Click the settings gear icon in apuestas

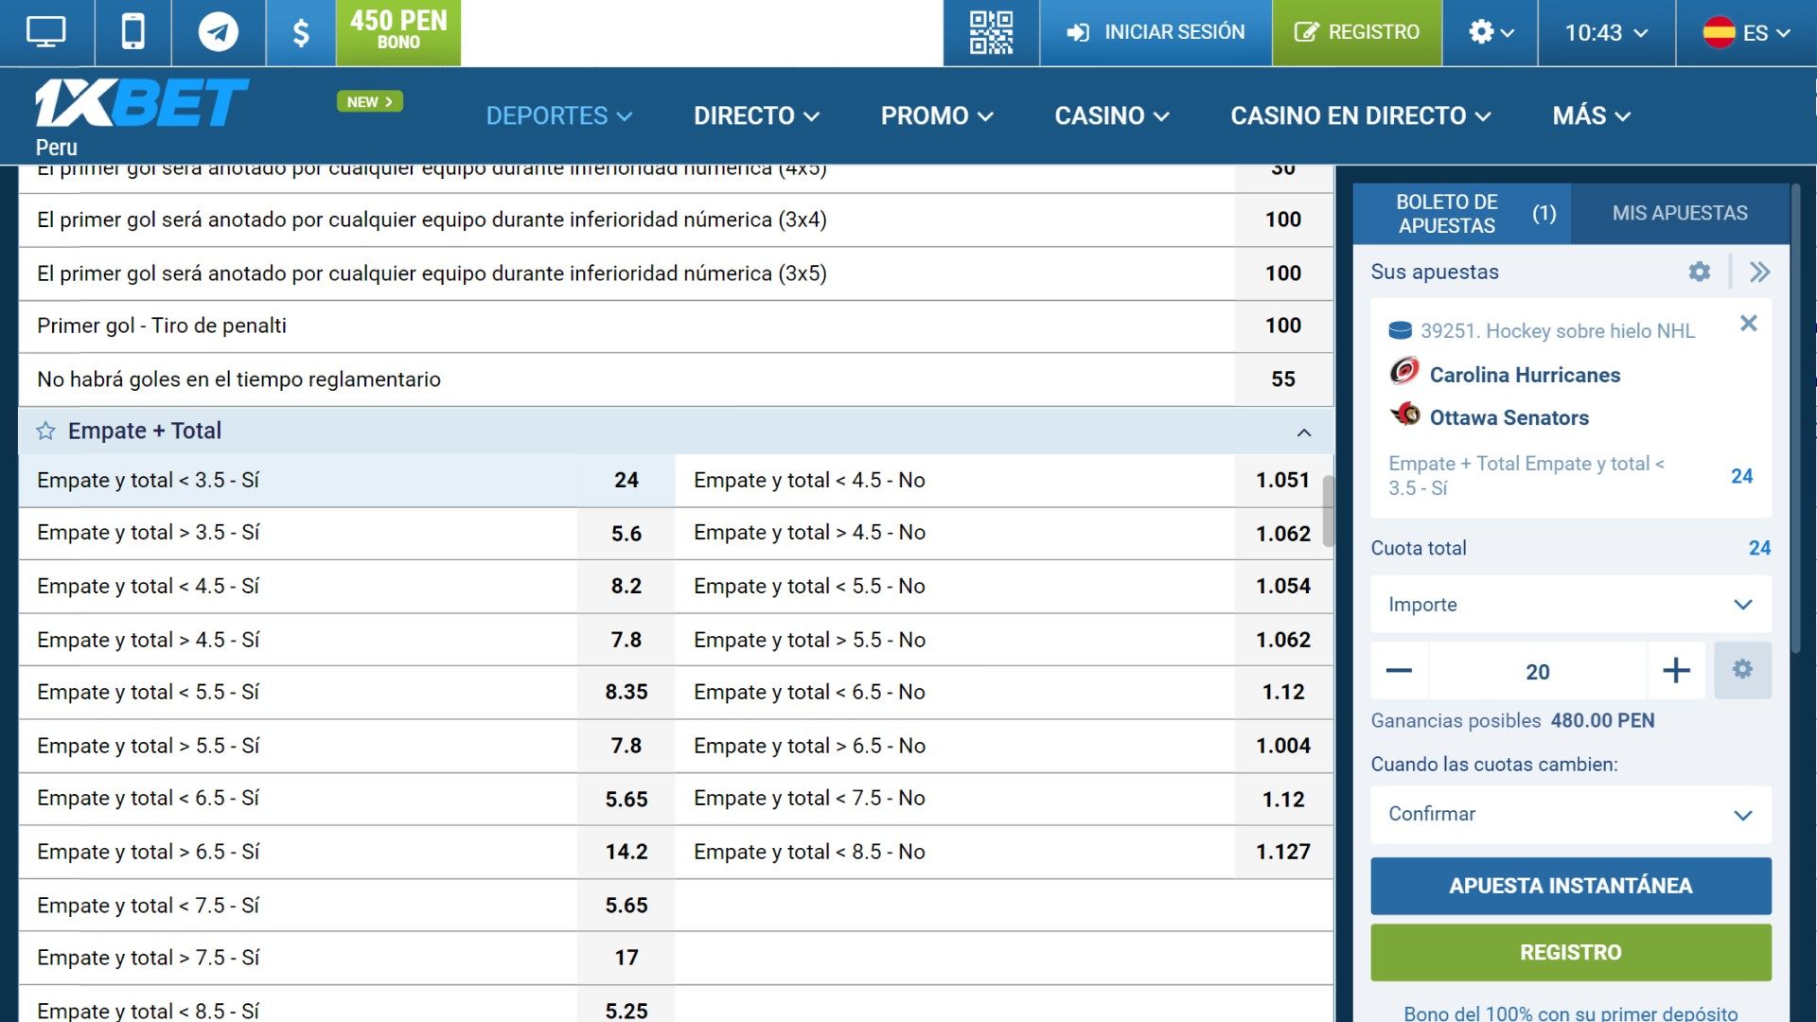pos(1699,272)
